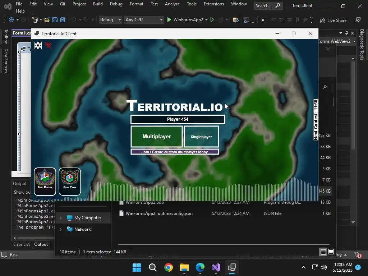The height and width of the screenshot is (276, 368).
Task: Select the WinFormsApp2.pdb file row
Action: (225, 203)
